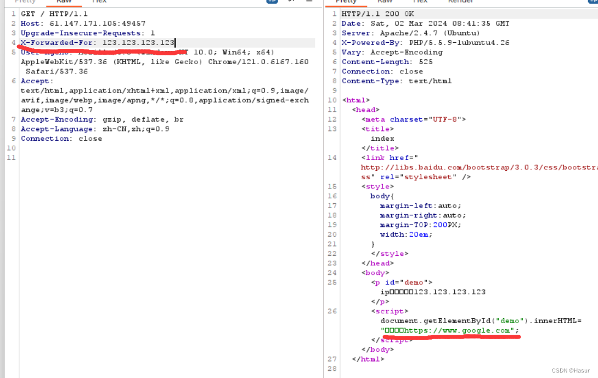Click the 123.123.123.123 value in the request header

point(138,42)
